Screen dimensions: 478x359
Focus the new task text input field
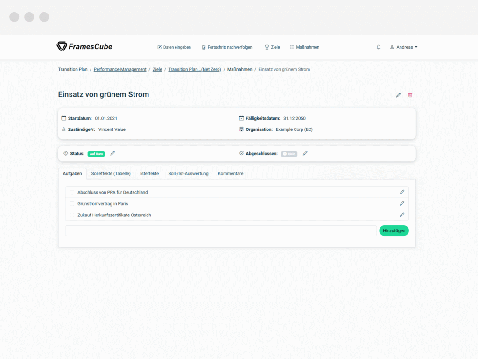pyautogui.click(x=221, y=231)
